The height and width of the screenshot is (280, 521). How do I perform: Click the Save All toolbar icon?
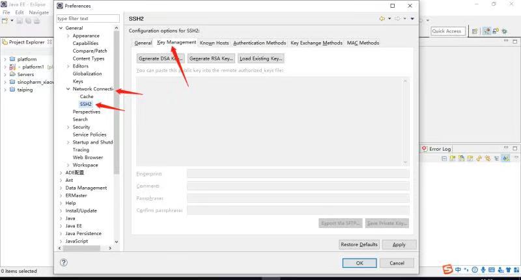pyautogui.click(x=28, y=21)
